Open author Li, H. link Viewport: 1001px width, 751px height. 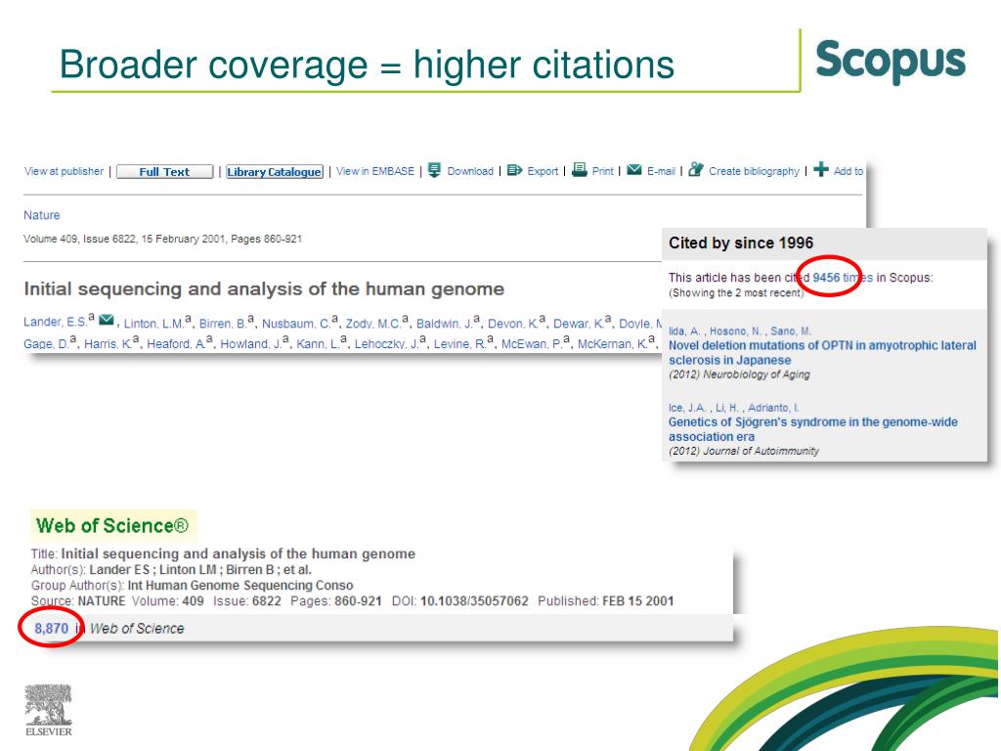(726, 408)
